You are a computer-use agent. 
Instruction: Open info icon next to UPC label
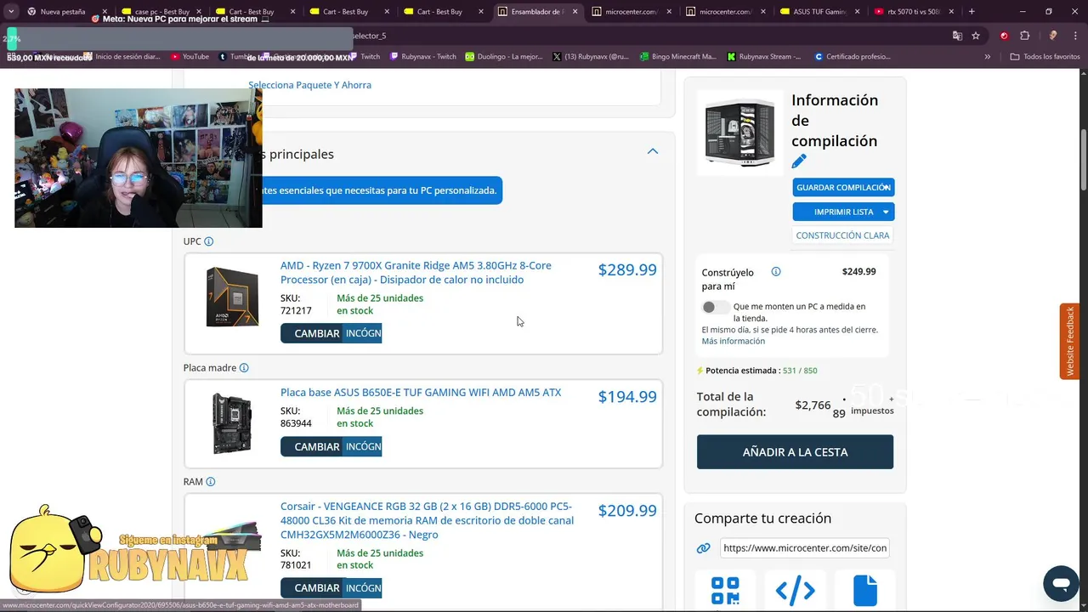(209, 241)
